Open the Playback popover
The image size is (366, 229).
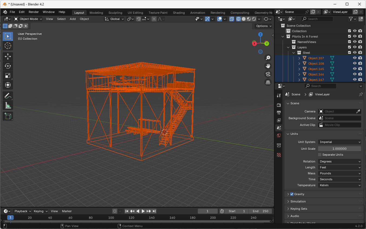click(x=22, y=211)
